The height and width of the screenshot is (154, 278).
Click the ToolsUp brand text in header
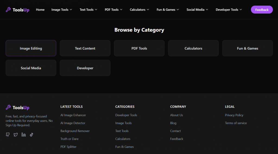click(x=21, y=10)
